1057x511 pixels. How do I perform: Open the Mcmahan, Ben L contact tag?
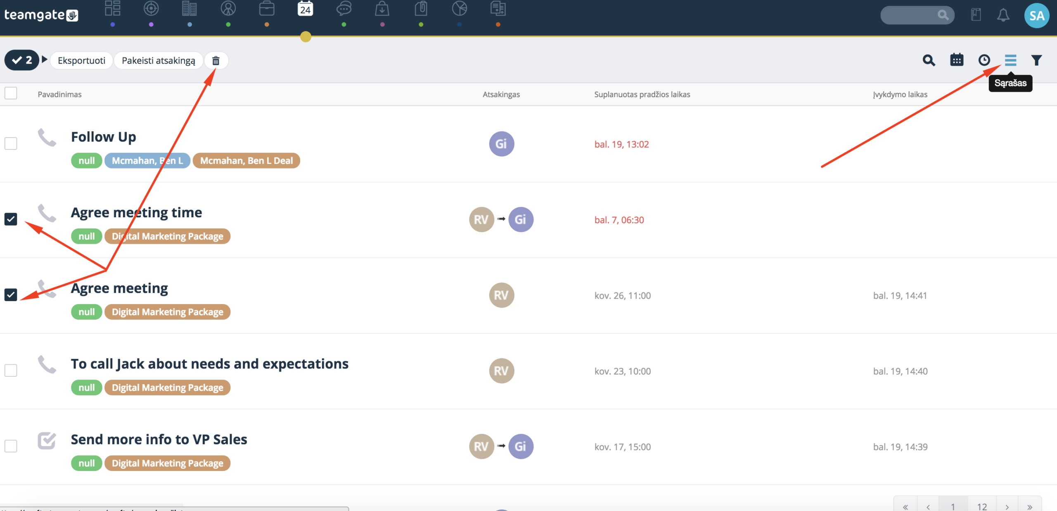tap(147, 161)
